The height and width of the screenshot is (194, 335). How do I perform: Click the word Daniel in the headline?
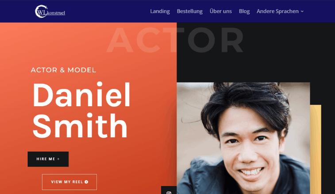[x=81, y=94]
